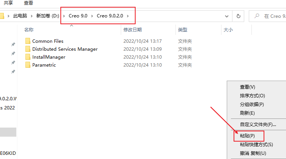Choose 撤消 复制(U) in context menu

coord(253,153)
